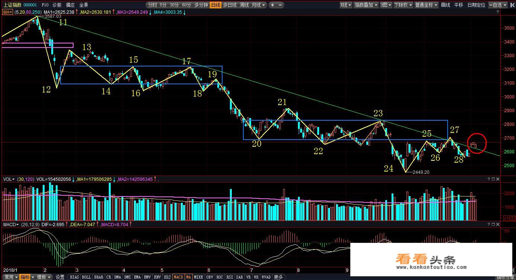Viewport: 516px width, 280px height.
Task: Switch to ENV indicator tab
Action: (x=157, y=277)
